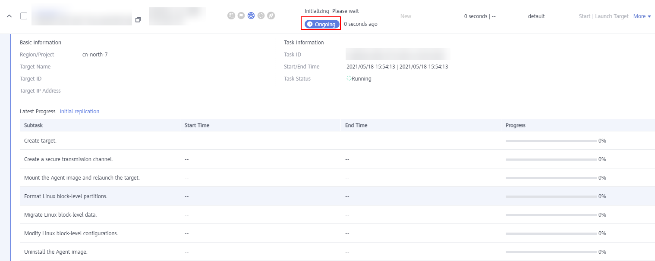The width and height of the screenshot is (655, 261).
Task: Click the Progress column header
Action: click(x=515, y=125)
